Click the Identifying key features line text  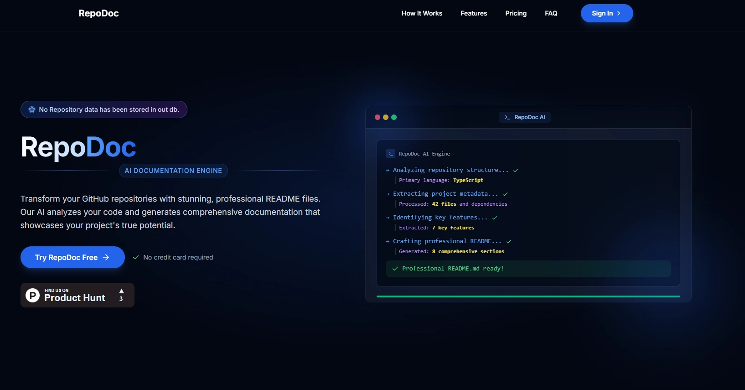coord(440,218)
